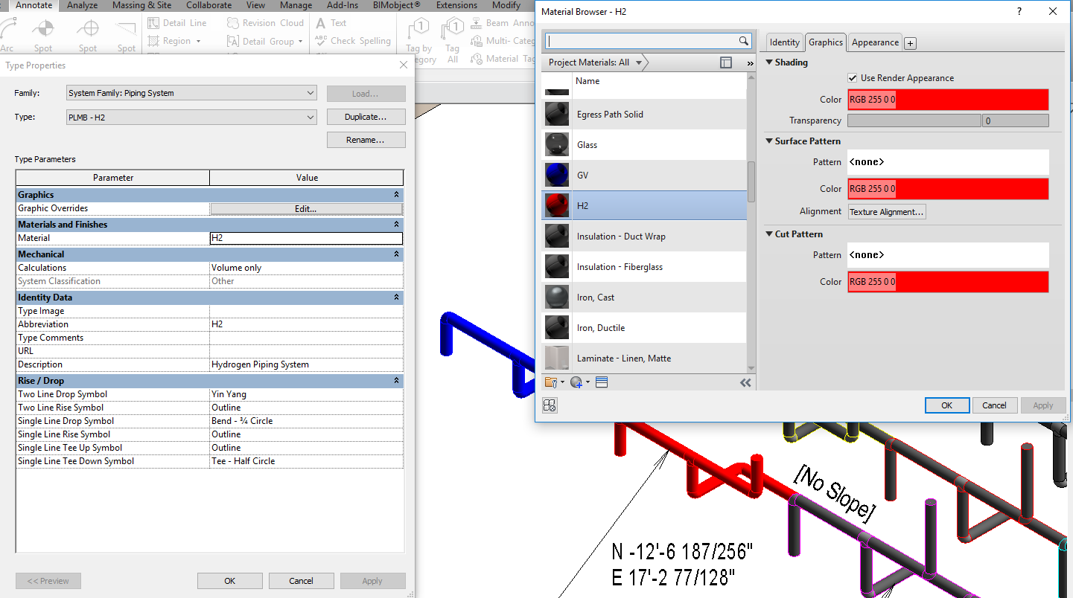Choose the Material Tag tool
The image size is (1073, 598).
(505, 59)
